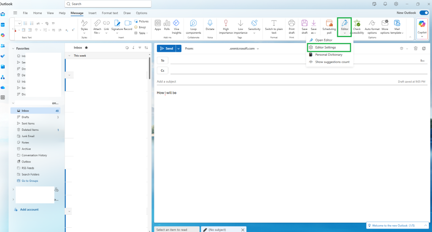The height and width of the screenshot is (232, 432).
Task: Insert Pictures into the message
Action: (141, 21)
